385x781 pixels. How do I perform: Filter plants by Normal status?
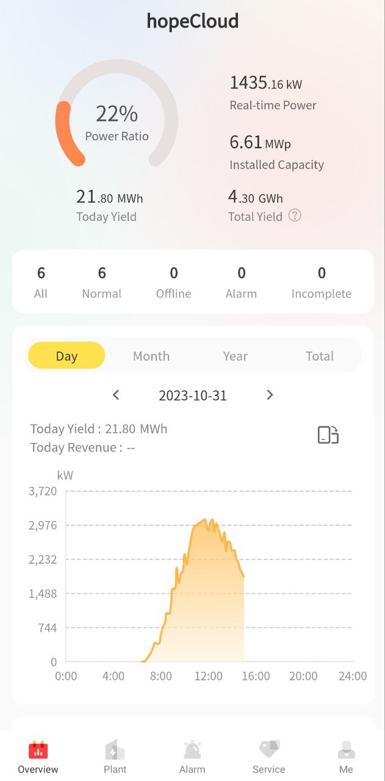pos(102,282)
